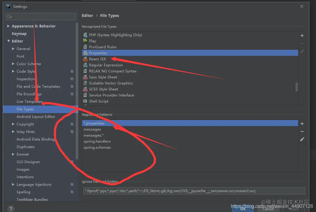Click the SCSS Style Sheet icon
The height and width of the screenshot is (212, 316).
(x=85, y=89)
